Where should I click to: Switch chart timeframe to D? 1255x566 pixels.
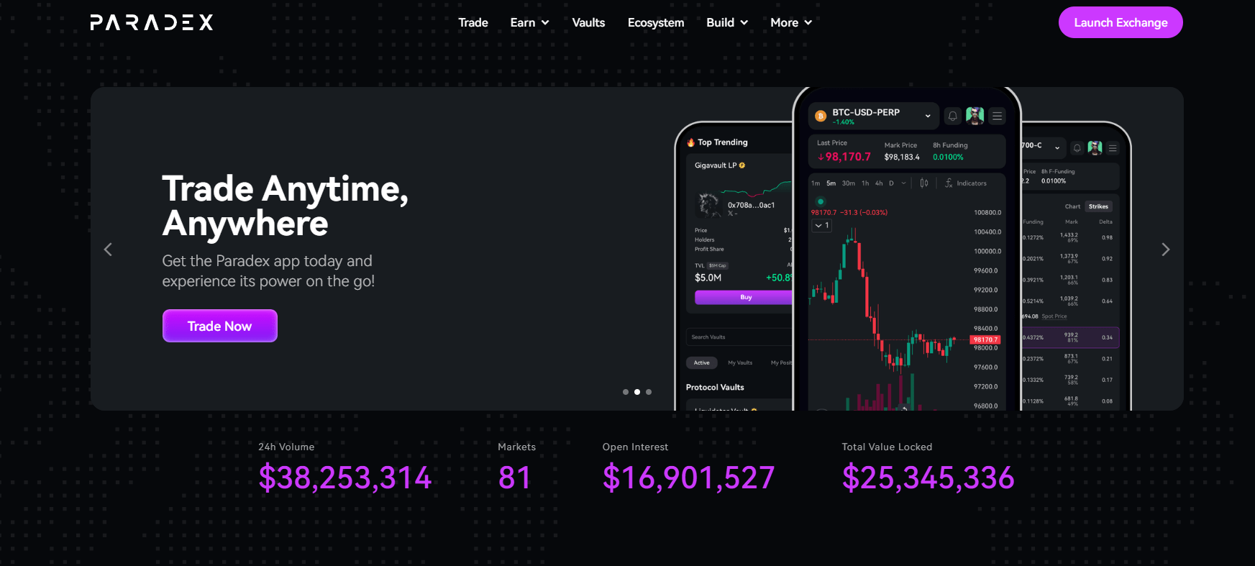tap(891, 183)
